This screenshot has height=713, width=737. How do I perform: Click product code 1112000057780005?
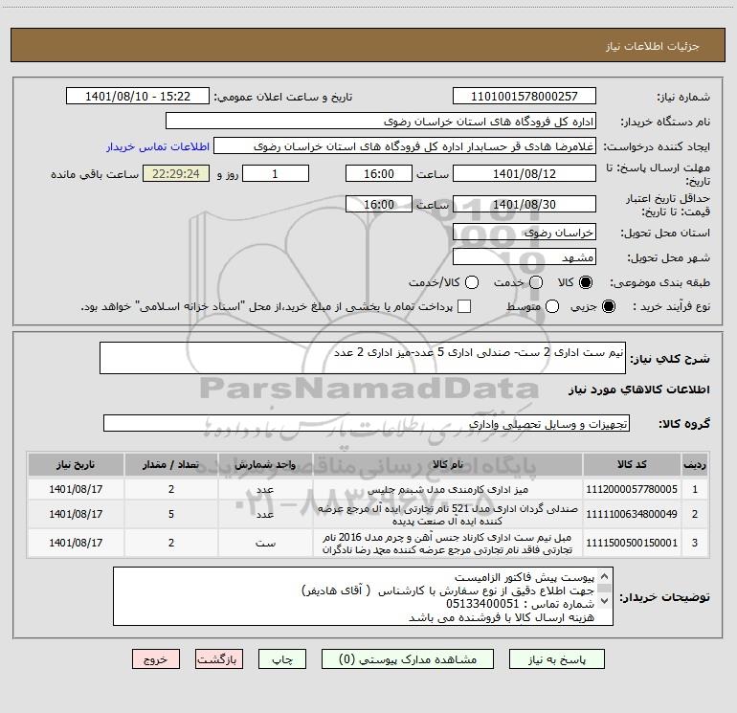[x=632, y=489]
